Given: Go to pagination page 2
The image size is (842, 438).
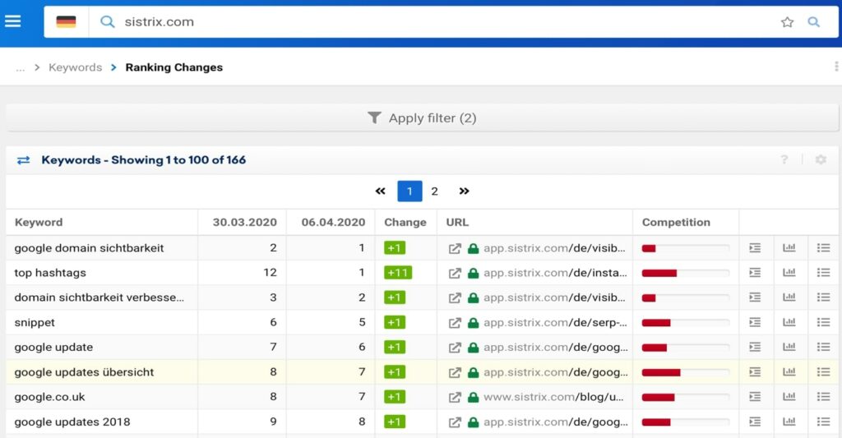Looking at the screenshot, I should (434, 191).
